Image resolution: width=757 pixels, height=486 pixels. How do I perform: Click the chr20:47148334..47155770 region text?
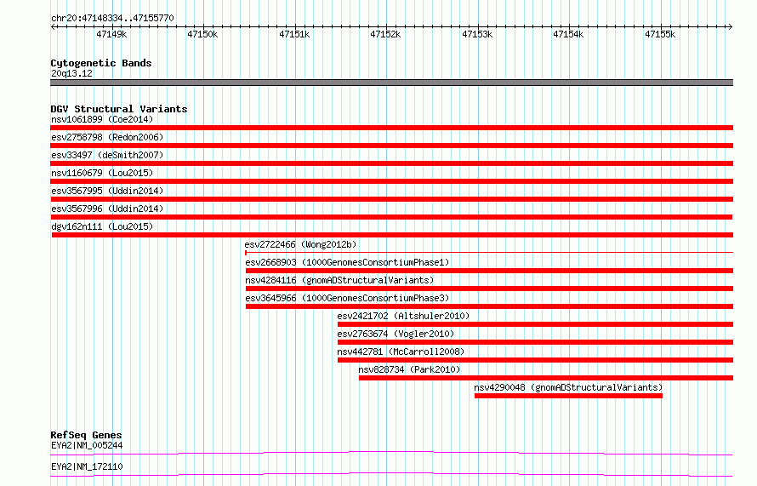112,18
